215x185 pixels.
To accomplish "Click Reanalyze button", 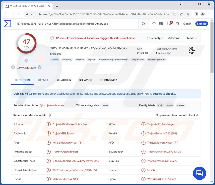I will pos(155,38).
